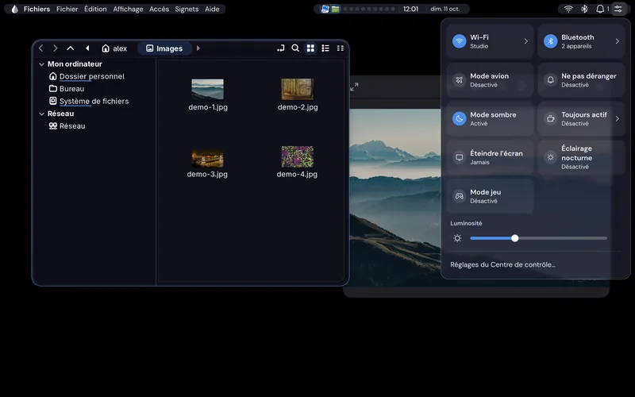Switch to the image viewer app in the panel
Screen dimensions: 635x397
tap(325, 9)
